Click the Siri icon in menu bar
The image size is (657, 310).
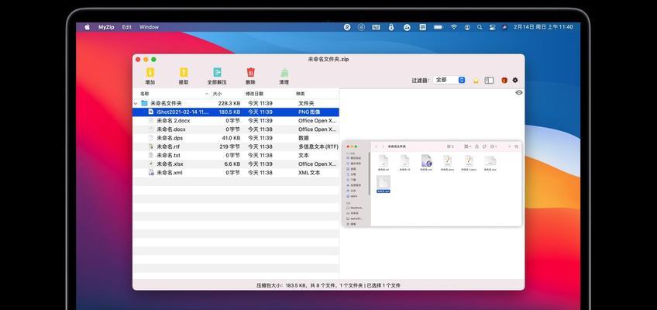tap(505, 27)
